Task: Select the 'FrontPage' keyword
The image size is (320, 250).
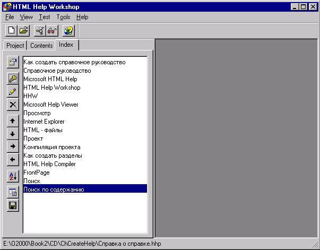Action: (x=85, y=173)
